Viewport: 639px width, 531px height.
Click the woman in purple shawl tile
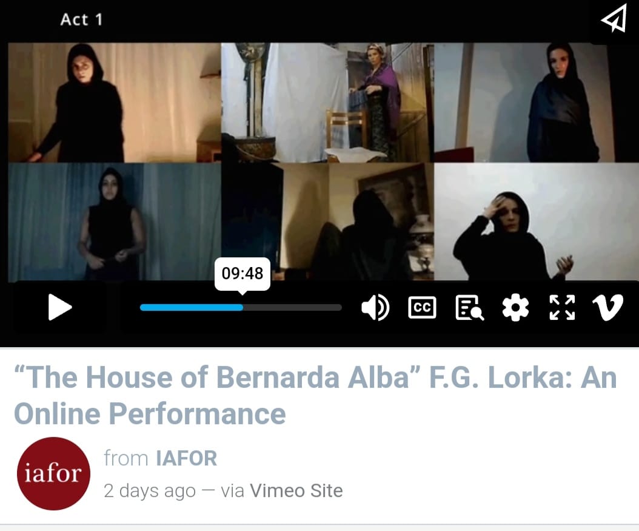[327, 103]
